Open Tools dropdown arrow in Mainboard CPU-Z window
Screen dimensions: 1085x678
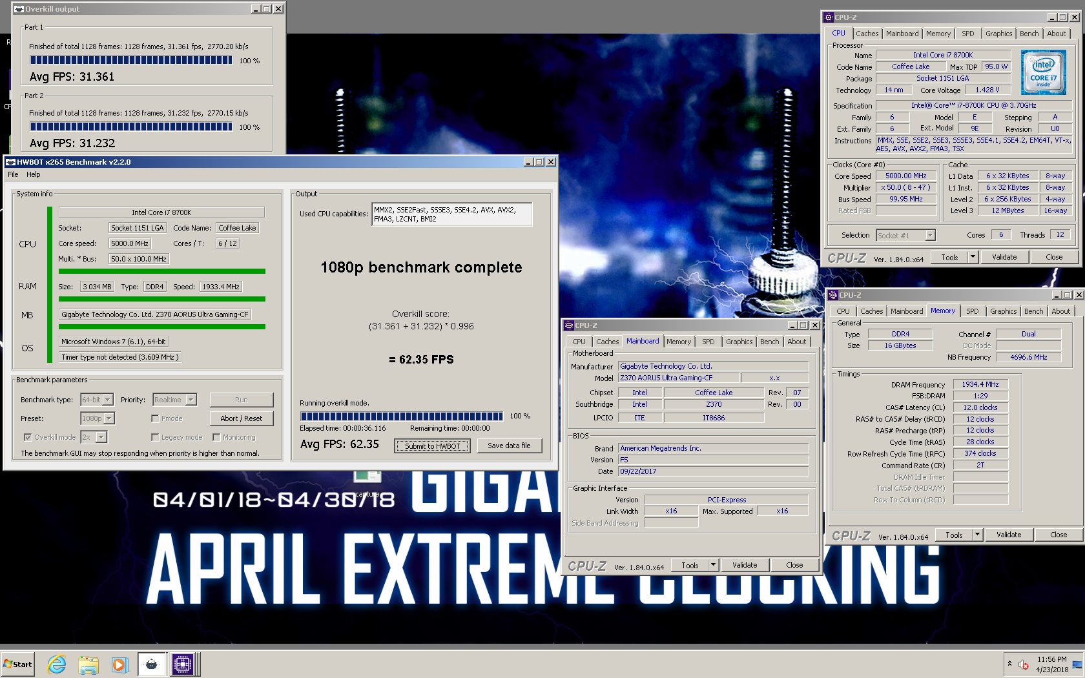pyautogui.click(x=713, y=565)
